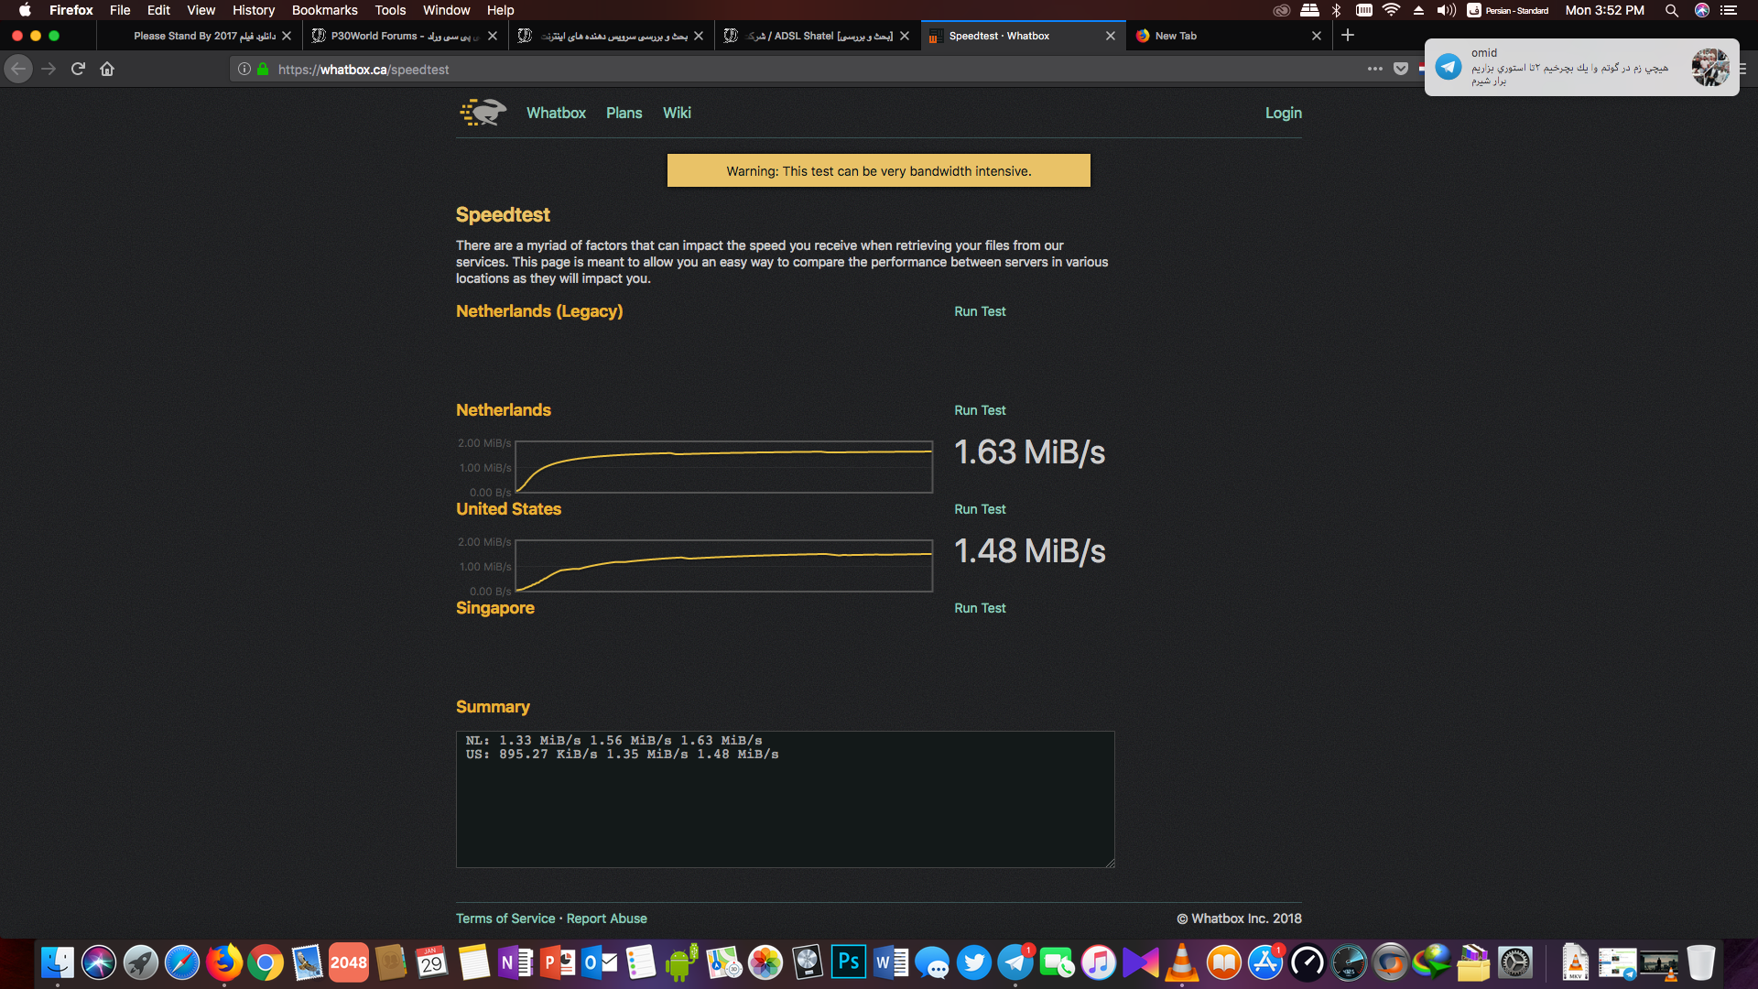
Task: Click the Whatbox logo
Action: point(483,113)
